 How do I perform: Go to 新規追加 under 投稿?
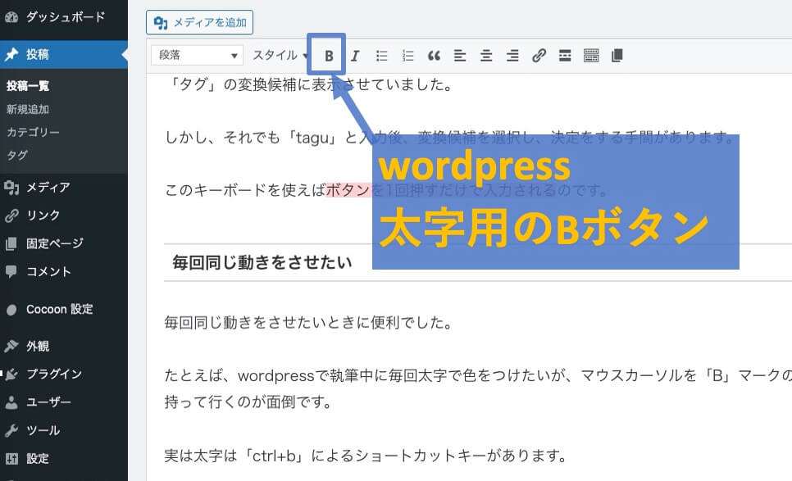click(28, 109)
